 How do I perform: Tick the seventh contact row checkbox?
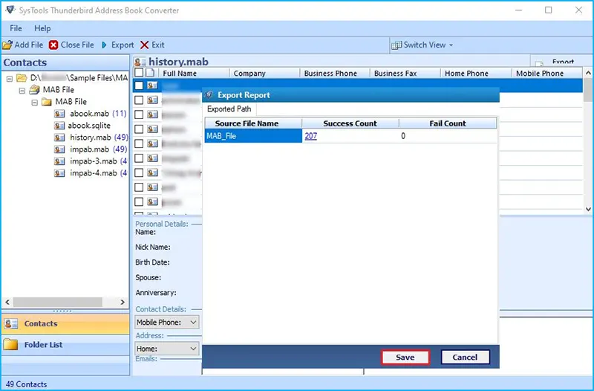click(139, 172)
